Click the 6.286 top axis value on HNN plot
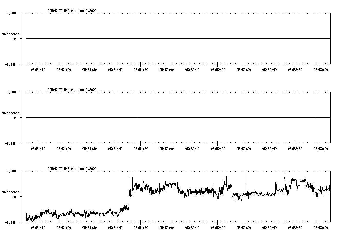 click(11, 92)
